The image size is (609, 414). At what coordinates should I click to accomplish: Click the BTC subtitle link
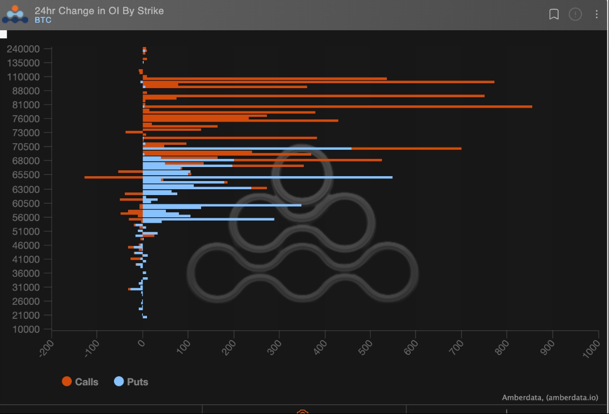click(x=43, y=21)
